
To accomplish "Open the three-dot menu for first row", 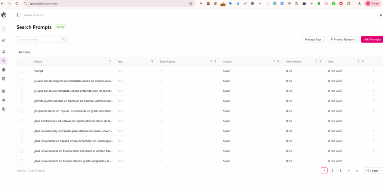I will pos(373,71).
